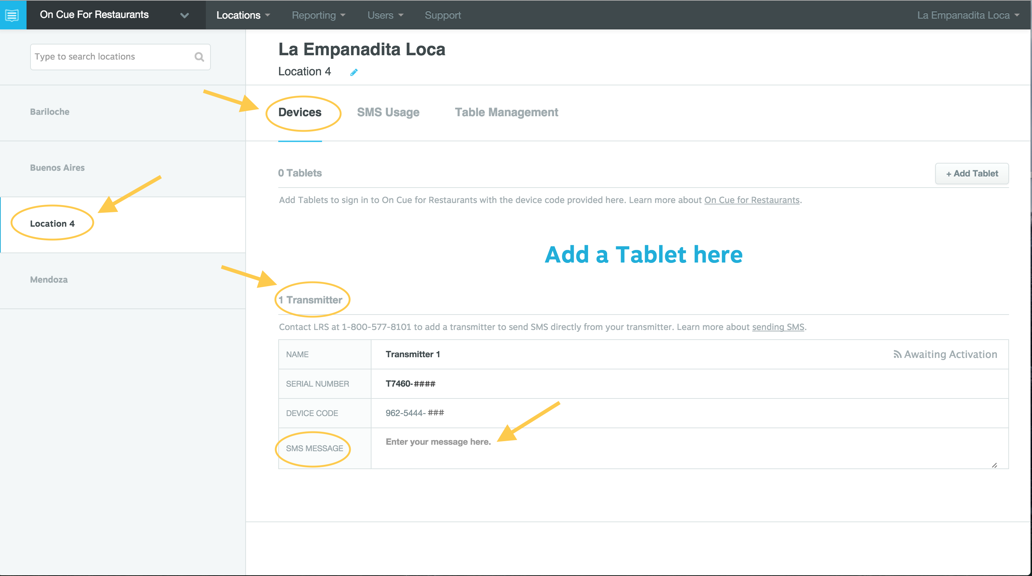Switch to the Devices tab
1032x576 pixels.
click(x=300, y=112)
